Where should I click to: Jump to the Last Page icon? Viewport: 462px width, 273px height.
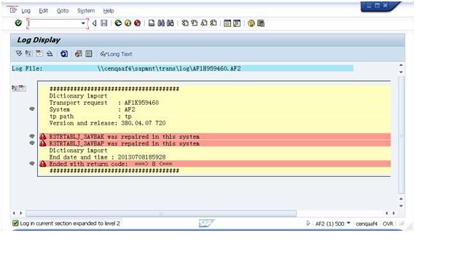click(x=214, y=23)
